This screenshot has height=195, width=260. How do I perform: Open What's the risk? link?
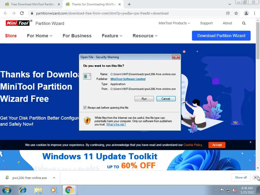click(x=116, y=124)
